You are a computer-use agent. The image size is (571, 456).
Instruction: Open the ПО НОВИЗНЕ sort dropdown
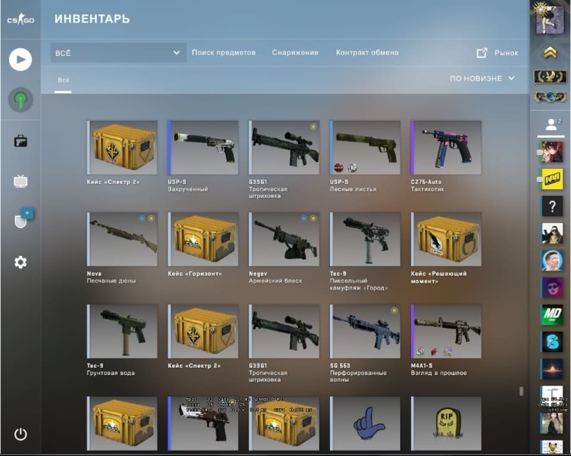[482, 78]
